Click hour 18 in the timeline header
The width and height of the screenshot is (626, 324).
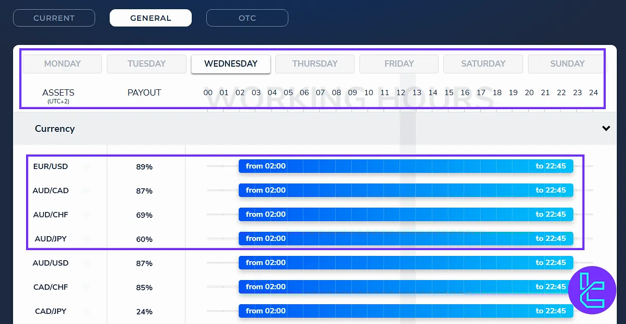click(x=497, y=93)
